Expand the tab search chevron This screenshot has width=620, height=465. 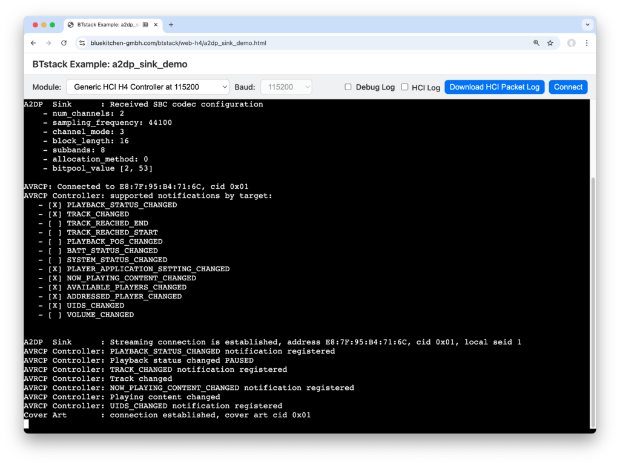pyautogui.click(x=587, y=25)
